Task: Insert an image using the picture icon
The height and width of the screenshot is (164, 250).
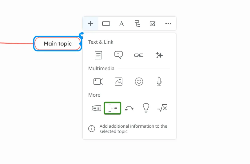Action: (118, 82)
